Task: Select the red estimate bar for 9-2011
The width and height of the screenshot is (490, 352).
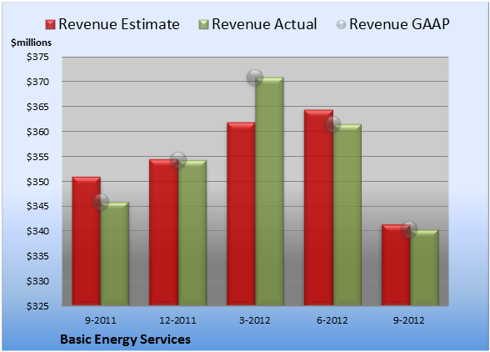Action: [x=87, y=241]
